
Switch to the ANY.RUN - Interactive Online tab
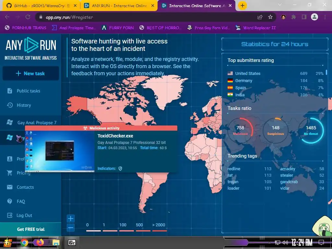119,6
